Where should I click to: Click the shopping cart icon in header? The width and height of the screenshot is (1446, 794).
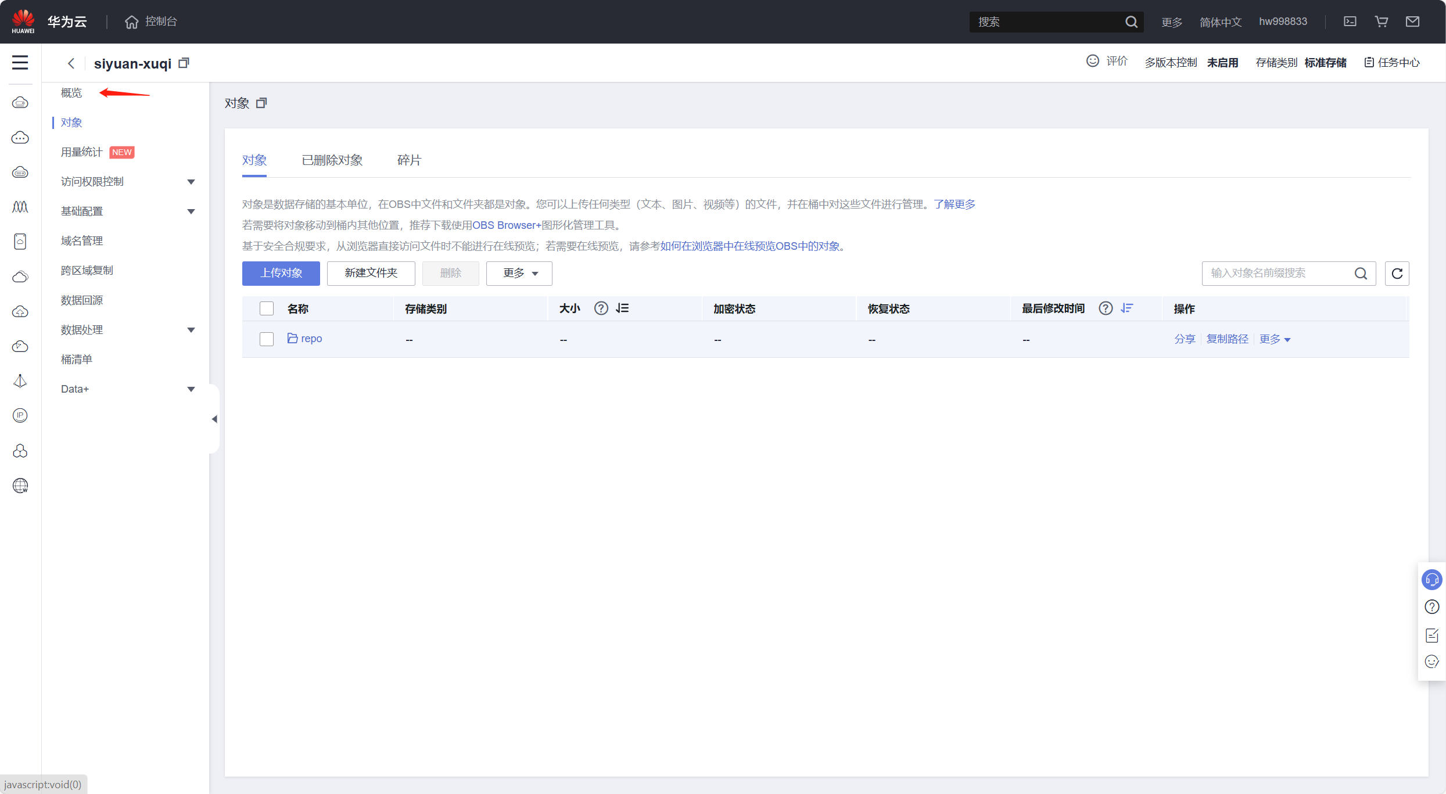(x=1382, y=21)
